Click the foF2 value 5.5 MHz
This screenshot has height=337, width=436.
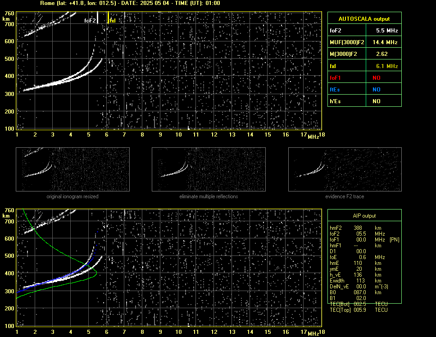(x=387, y=31)
